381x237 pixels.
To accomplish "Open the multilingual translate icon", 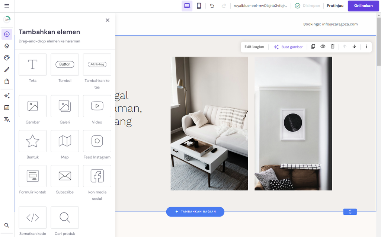I will [x=7, y=119].
